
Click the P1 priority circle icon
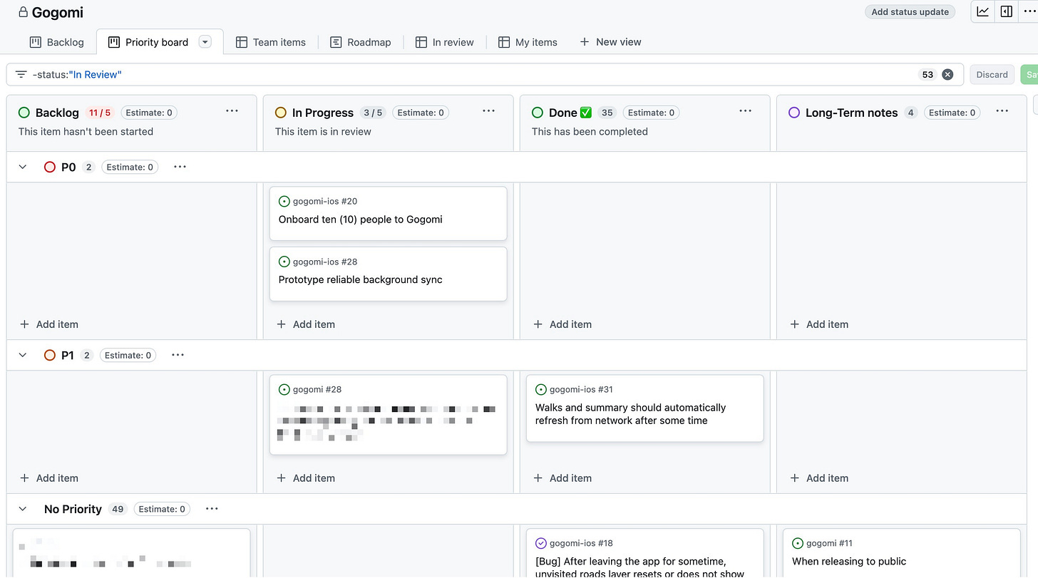coord(50,355)
